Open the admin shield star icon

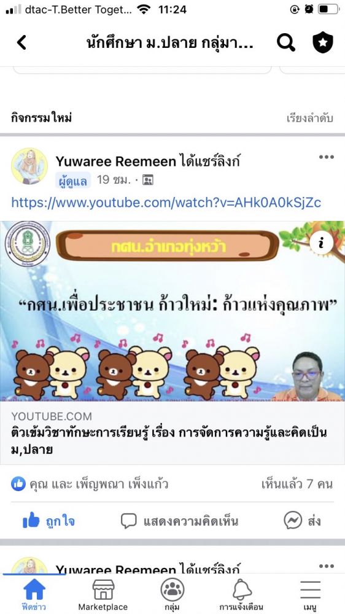point(323,42)
